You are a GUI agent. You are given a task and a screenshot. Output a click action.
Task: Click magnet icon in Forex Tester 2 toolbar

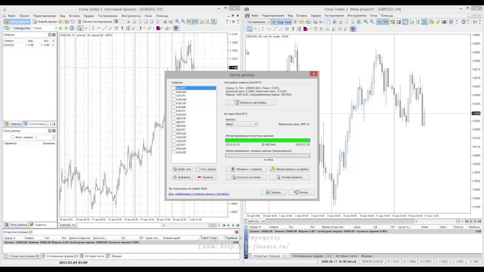353,29
